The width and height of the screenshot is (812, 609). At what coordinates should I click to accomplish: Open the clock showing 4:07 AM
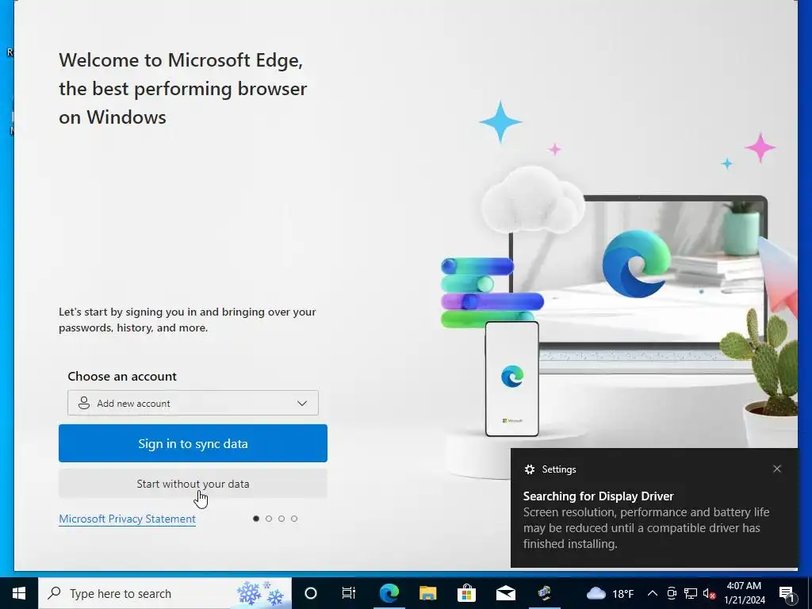(744, 593)
